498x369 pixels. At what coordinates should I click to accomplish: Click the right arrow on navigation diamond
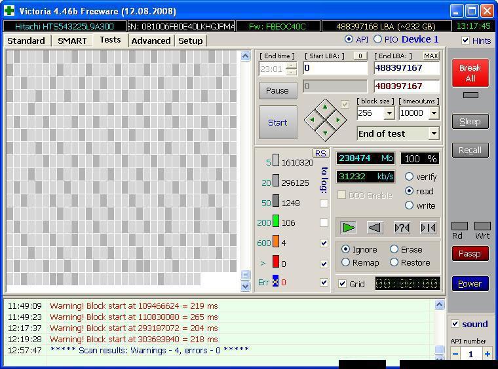click(338, 120)
